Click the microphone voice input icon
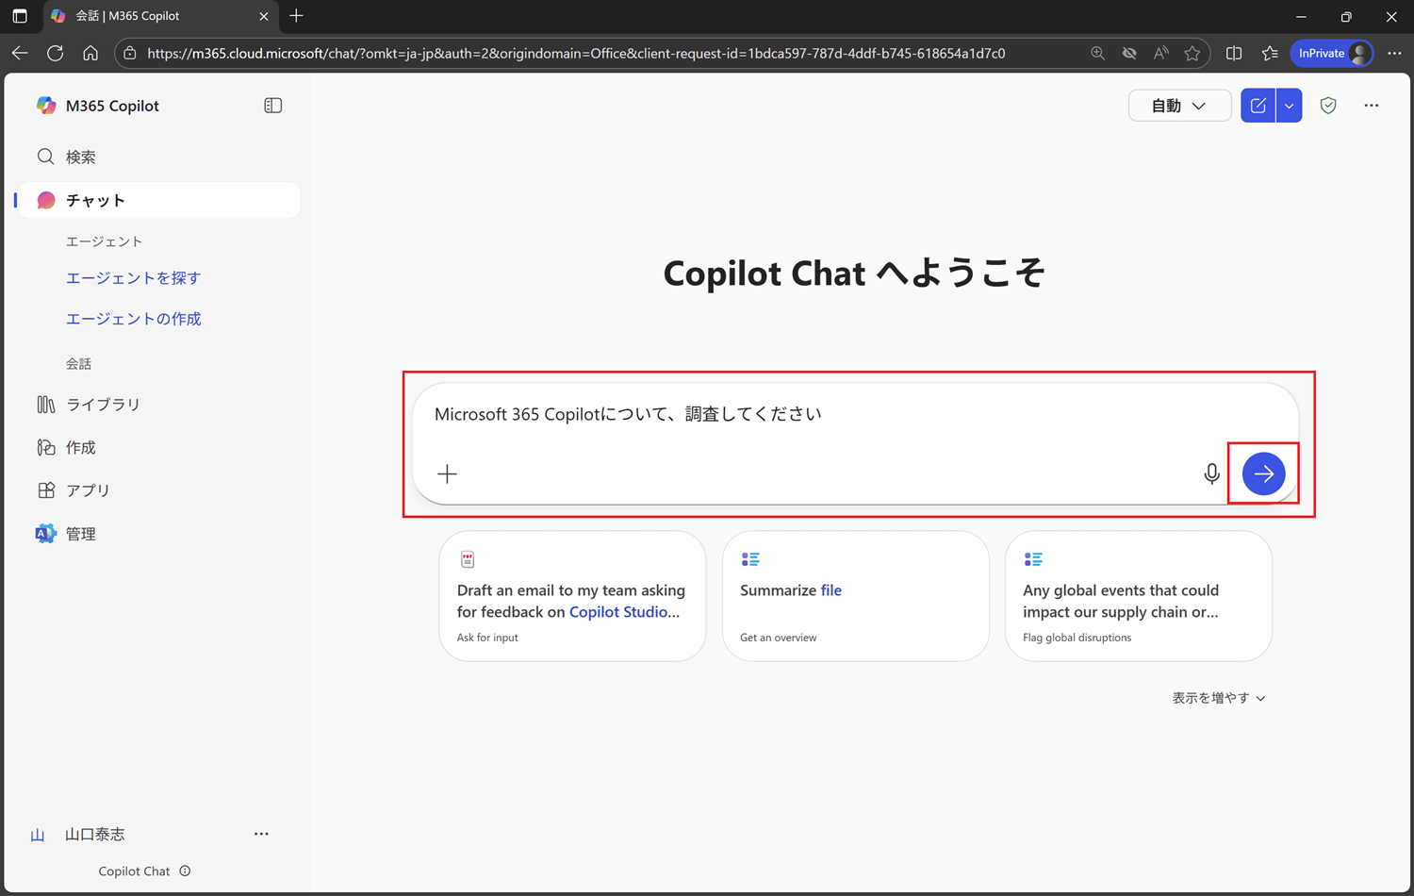This screenshot has width=1414, height=896. tap(1211, 473)
